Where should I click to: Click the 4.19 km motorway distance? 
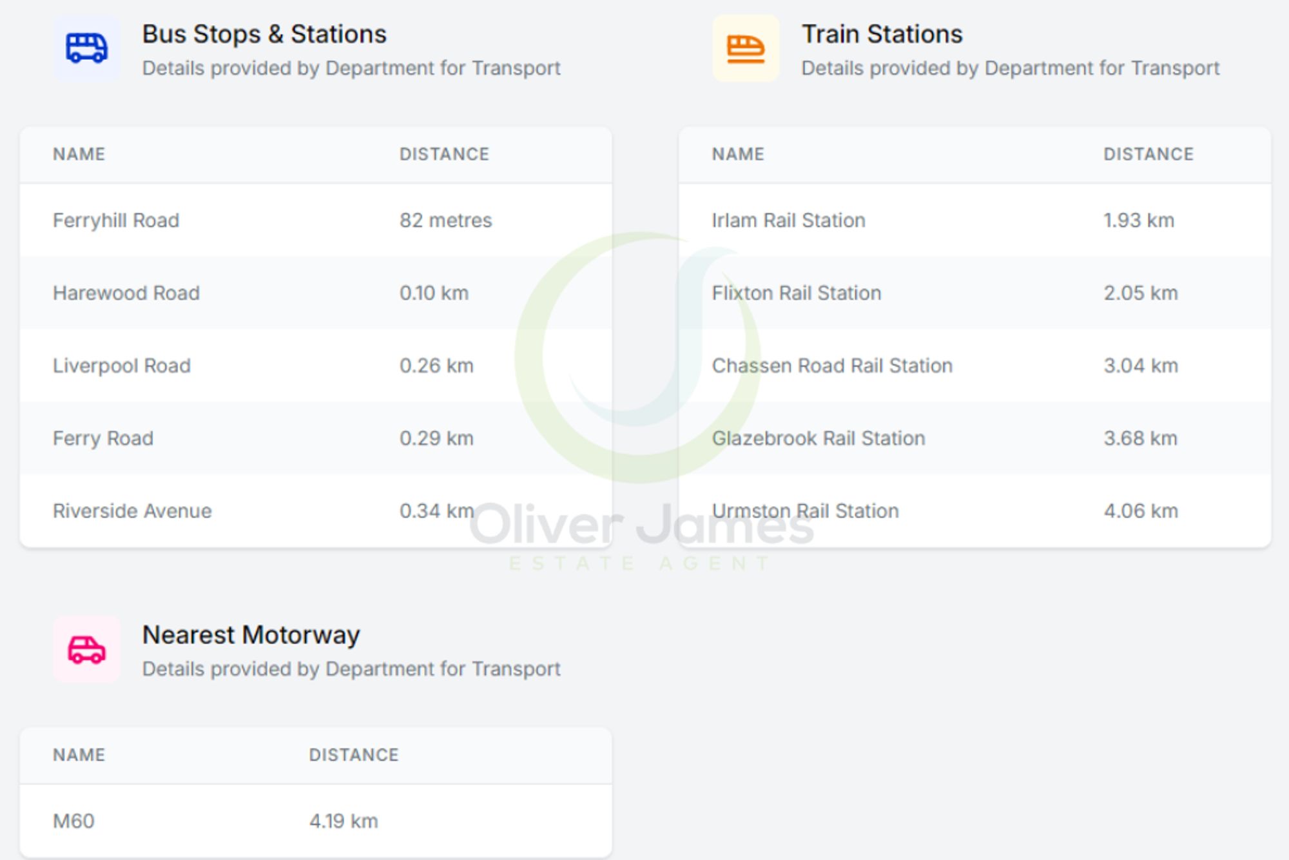coord(344,821)
